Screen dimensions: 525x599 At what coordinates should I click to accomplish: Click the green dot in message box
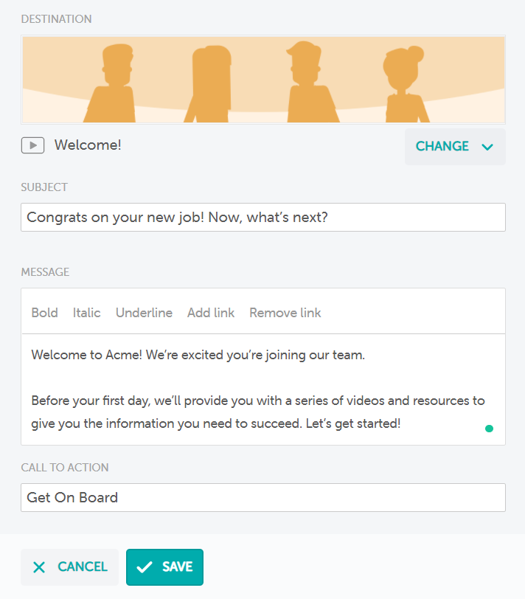tap(489, 429)
